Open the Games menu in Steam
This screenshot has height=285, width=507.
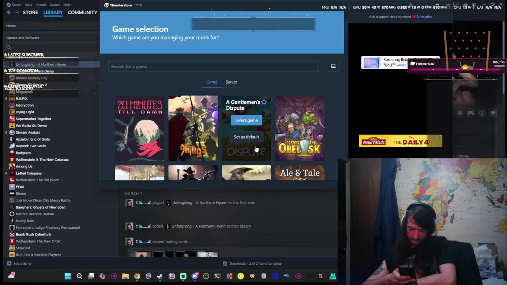[x=55, y=5]
